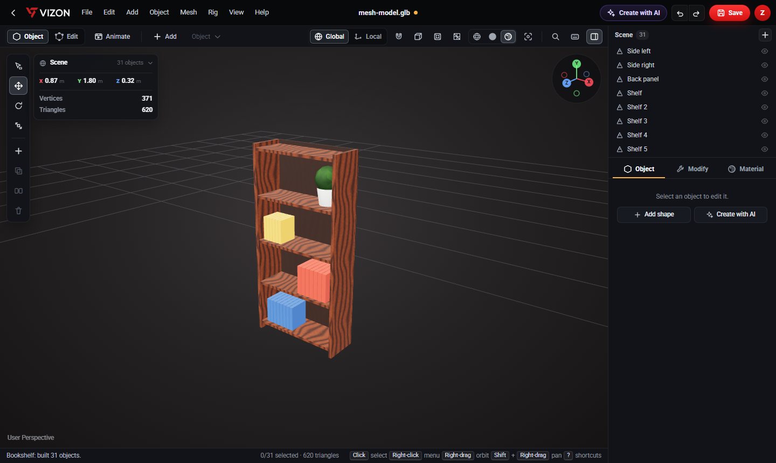Click the trash Delete icon
The height and width of the screenshot is (463, 776).
pyautogui.click(x=18, y=211)
